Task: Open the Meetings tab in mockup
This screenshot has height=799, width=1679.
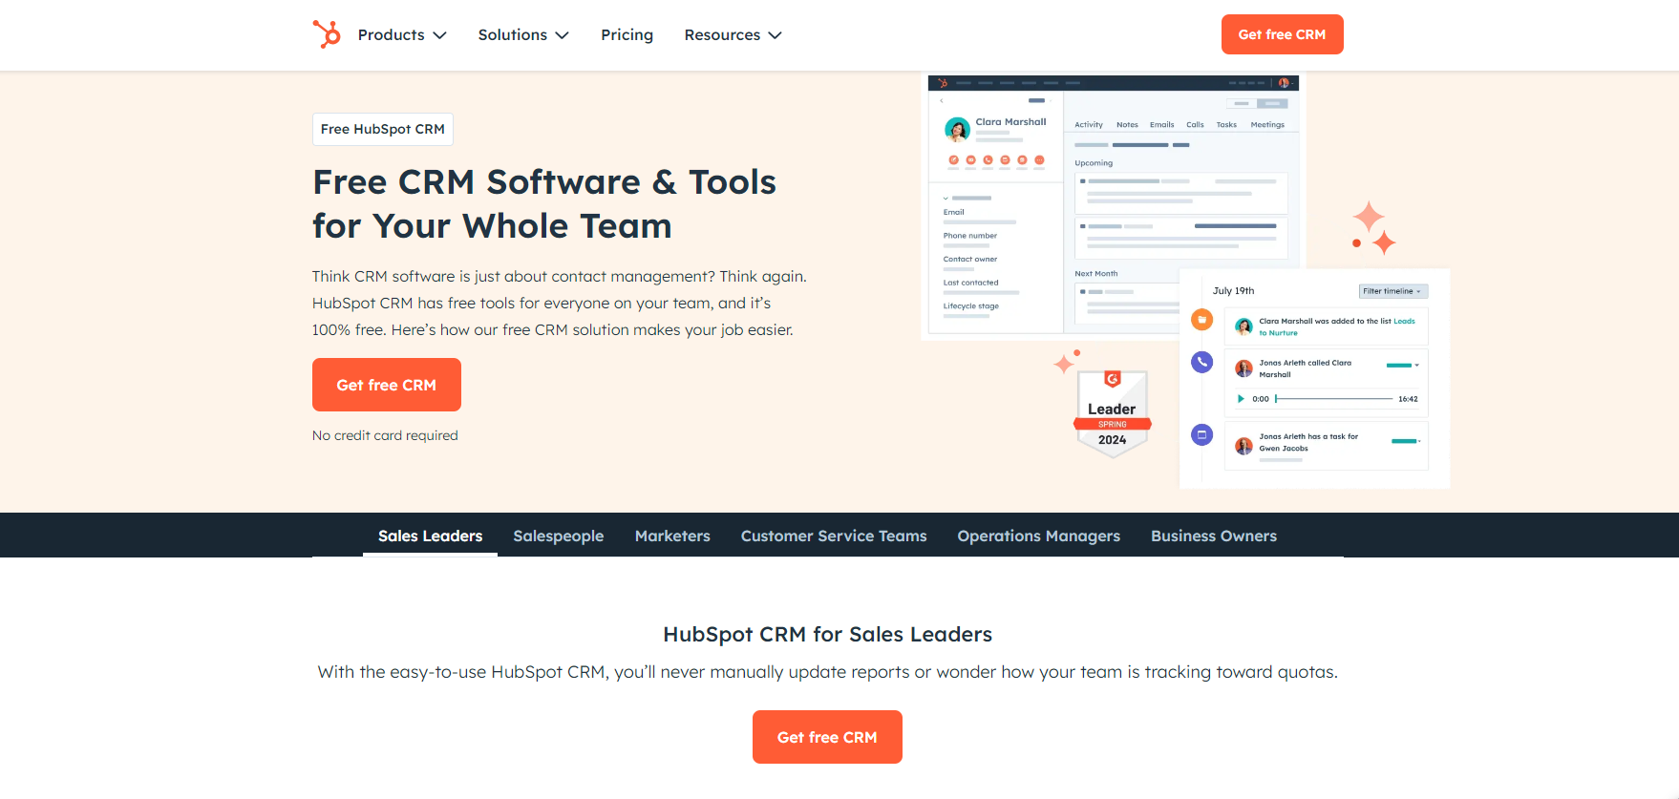Action: tap(1267, 125)
